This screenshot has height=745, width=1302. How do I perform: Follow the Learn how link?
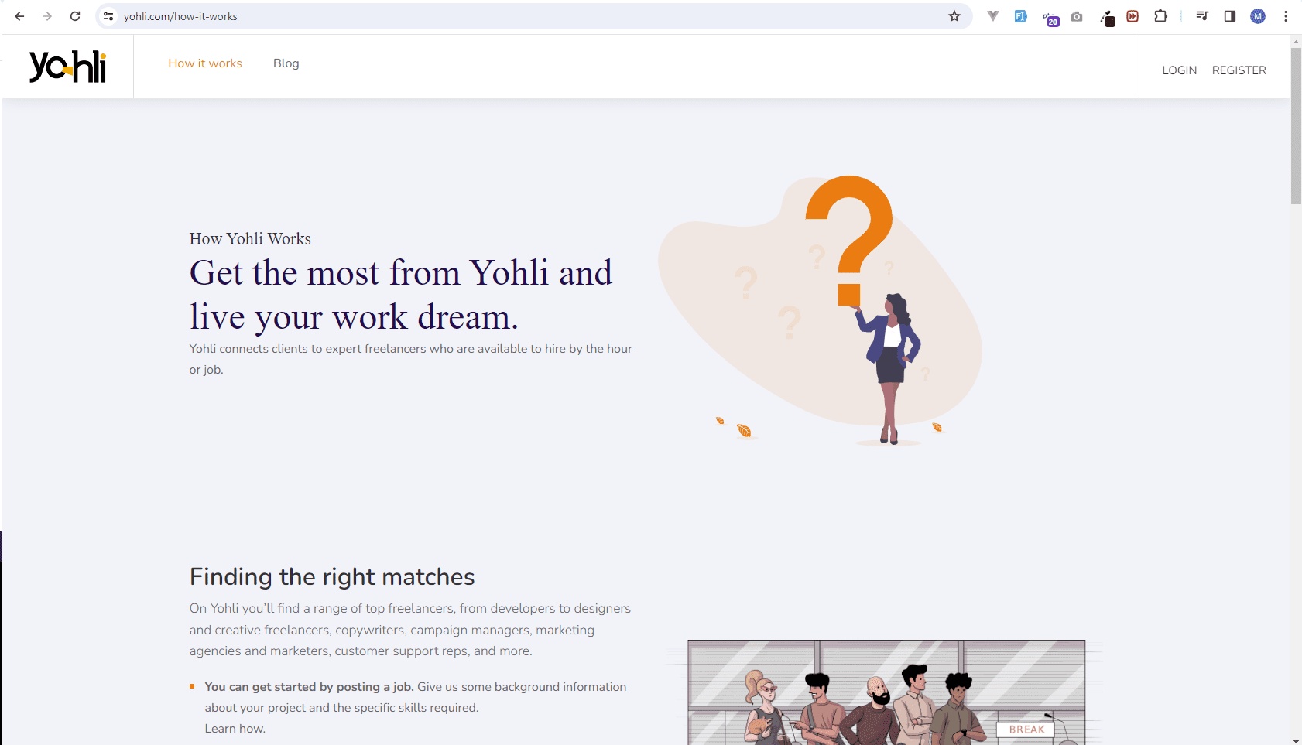[235, 729]
